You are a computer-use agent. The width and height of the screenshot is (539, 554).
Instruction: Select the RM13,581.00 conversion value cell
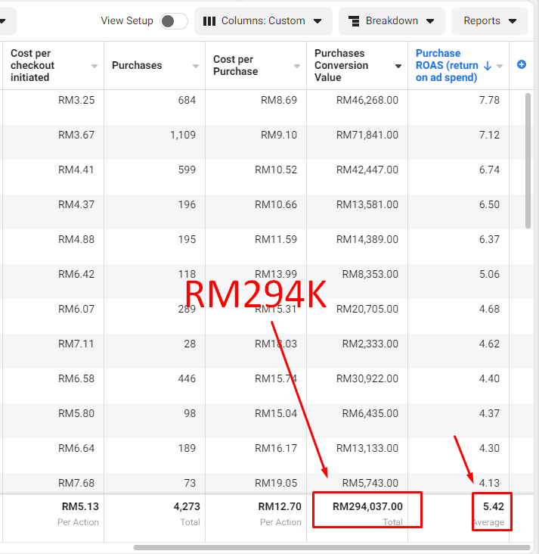click(x=367, y=204)
